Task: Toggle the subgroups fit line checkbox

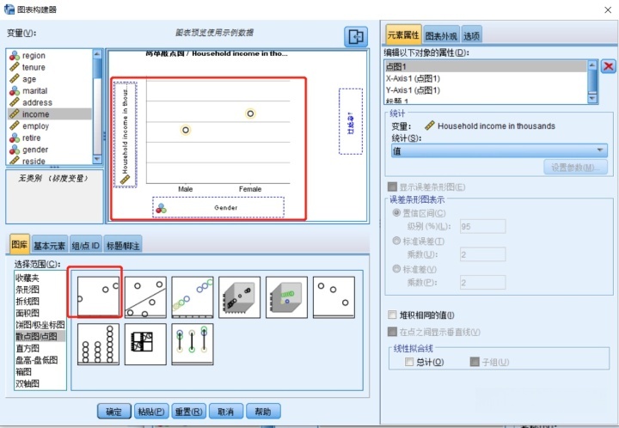Action: click(x=475, y=362)
